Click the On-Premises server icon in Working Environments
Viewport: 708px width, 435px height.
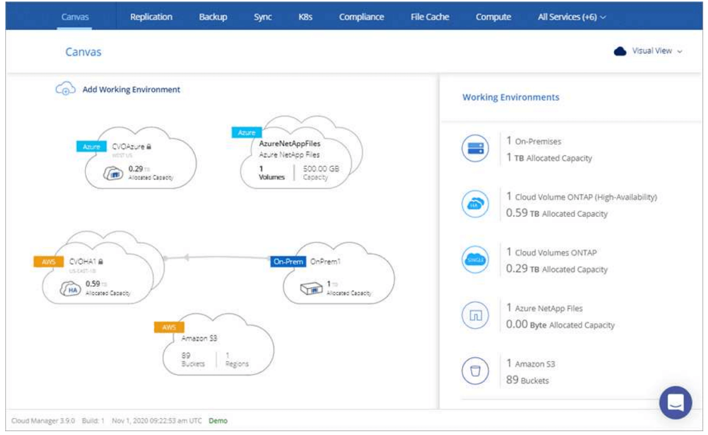coord(475,149)
